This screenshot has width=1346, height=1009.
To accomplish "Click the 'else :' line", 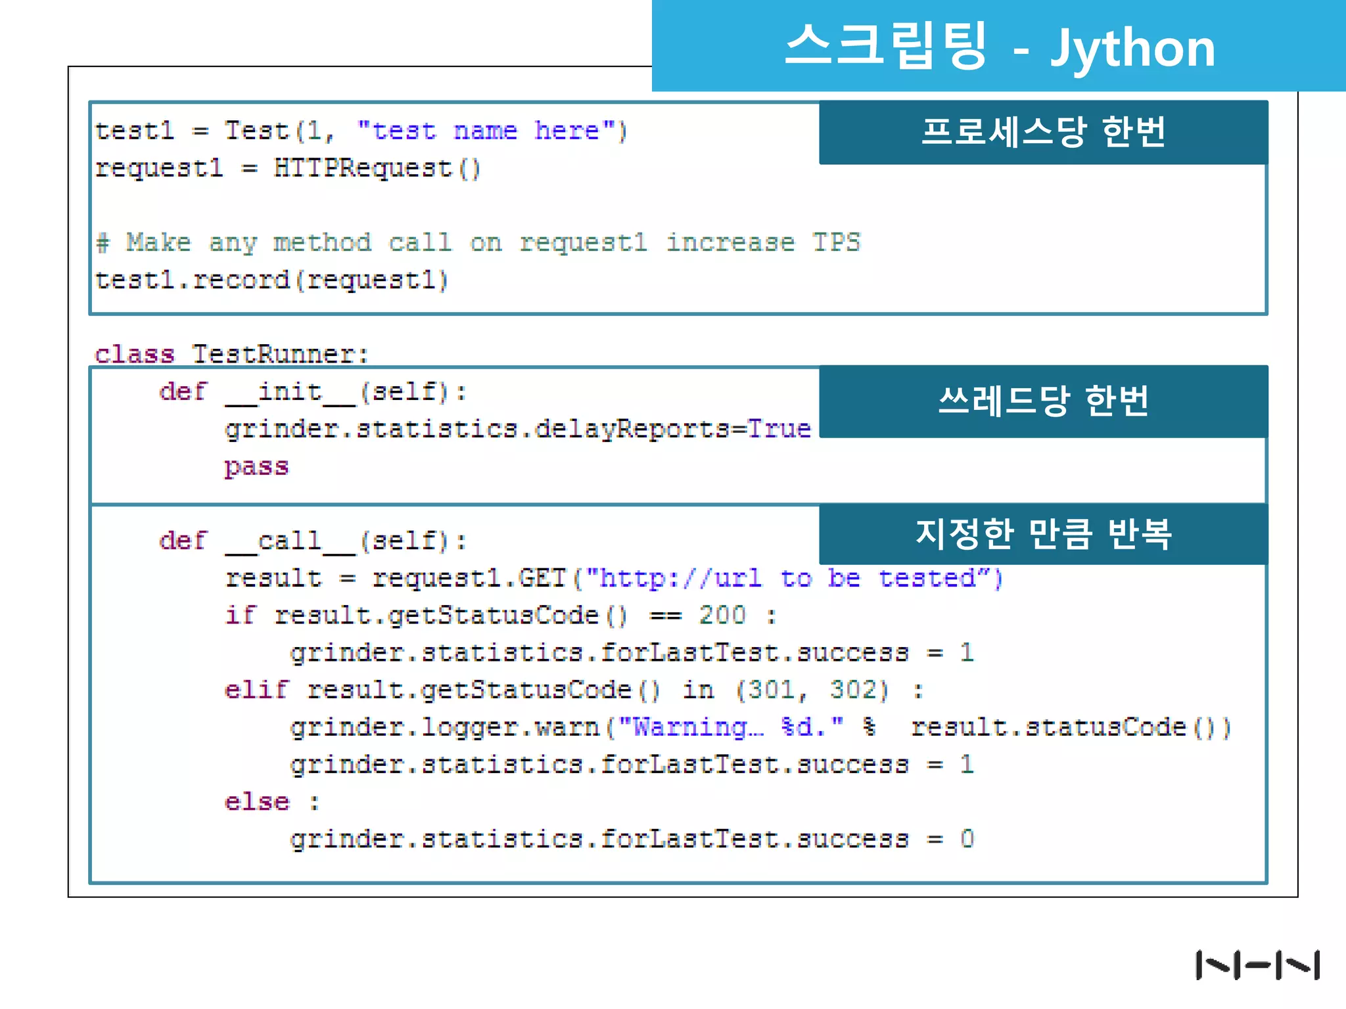I will coord(272,802).
